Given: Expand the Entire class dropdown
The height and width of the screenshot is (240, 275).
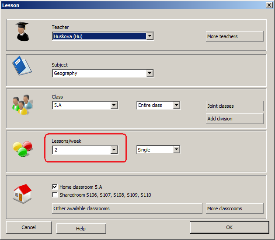Looking at the screenshot, I should [x=176, y=106].
